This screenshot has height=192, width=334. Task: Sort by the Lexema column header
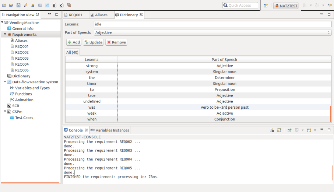92,59
